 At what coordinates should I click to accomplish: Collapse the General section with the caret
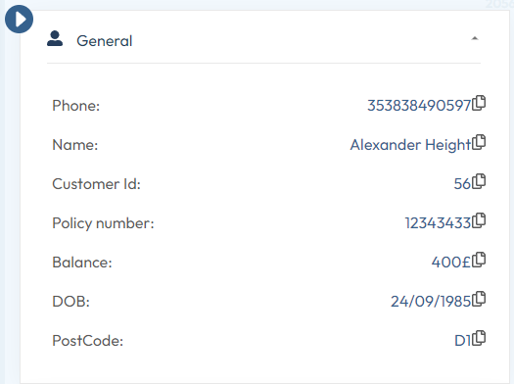click(x=475, y=39)
